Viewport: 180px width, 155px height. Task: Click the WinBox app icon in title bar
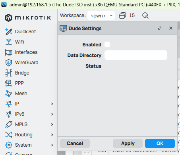(x=4, y=4)
